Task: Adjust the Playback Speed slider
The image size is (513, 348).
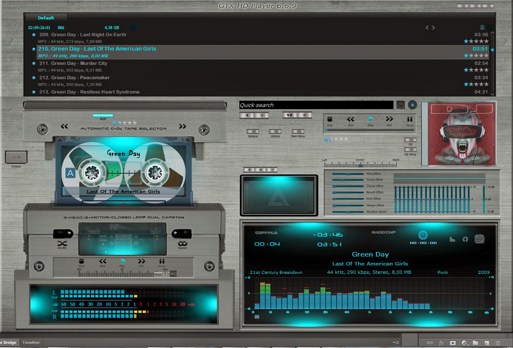Action: [x=348, y=211]
